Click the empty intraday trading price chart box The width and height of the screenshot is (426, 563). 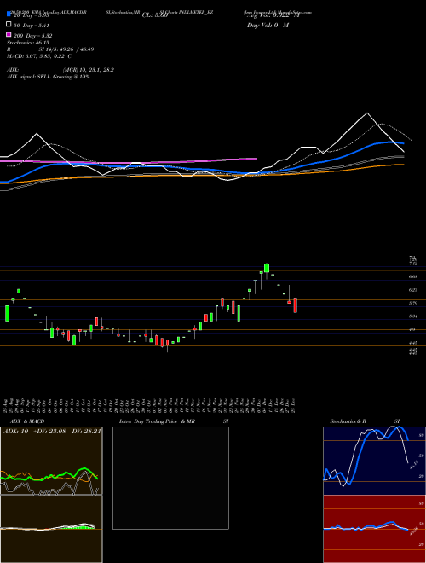click(x=170, y=478)
